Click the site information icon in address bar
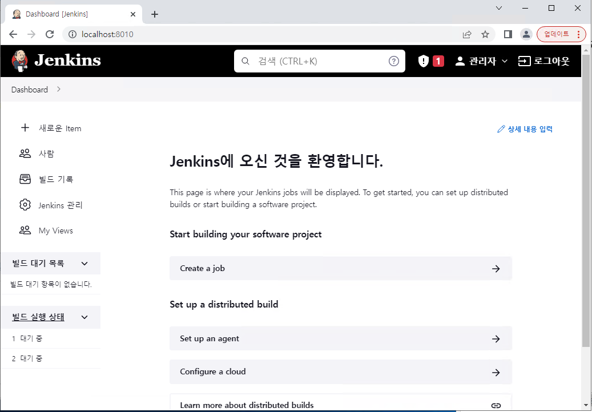 pos(72,34)
